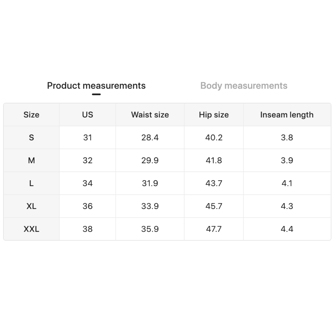Switch to the Body measurements tab
The image size is (335, 335).
coord(244,86)
